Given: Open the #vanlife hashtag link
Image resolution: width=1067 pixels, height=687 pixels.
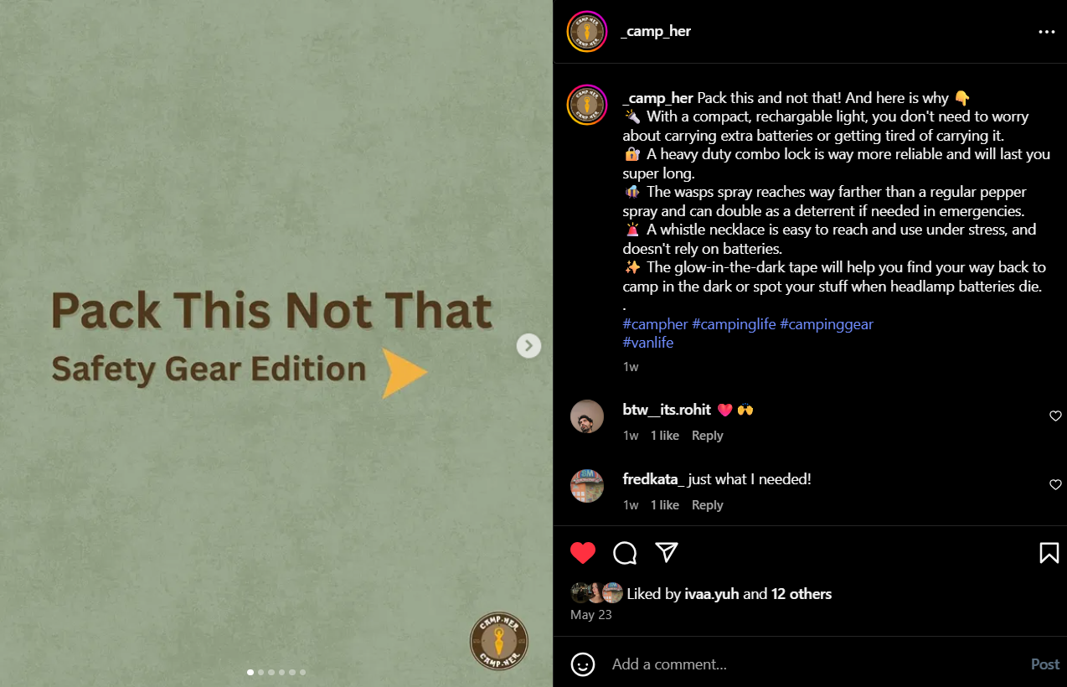Looking at the screenshot, I should click(648, 343).
